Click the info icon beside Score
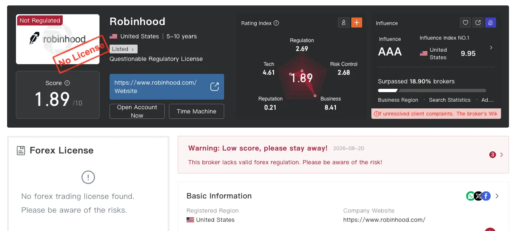519x231 pixels. point(67,83)
